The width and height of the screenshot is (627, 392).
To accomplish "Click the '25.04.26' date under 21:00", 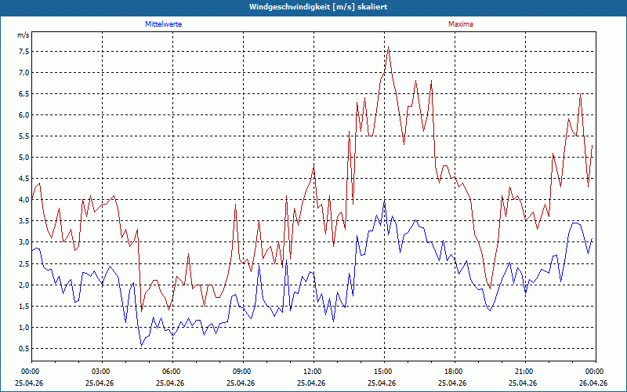I will tap(523, 383).
